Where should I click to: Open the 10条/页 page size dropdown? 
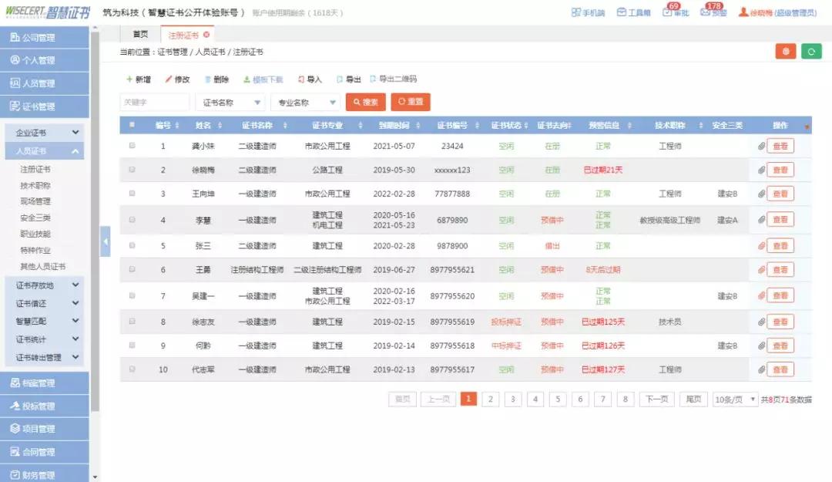[735, 399]
